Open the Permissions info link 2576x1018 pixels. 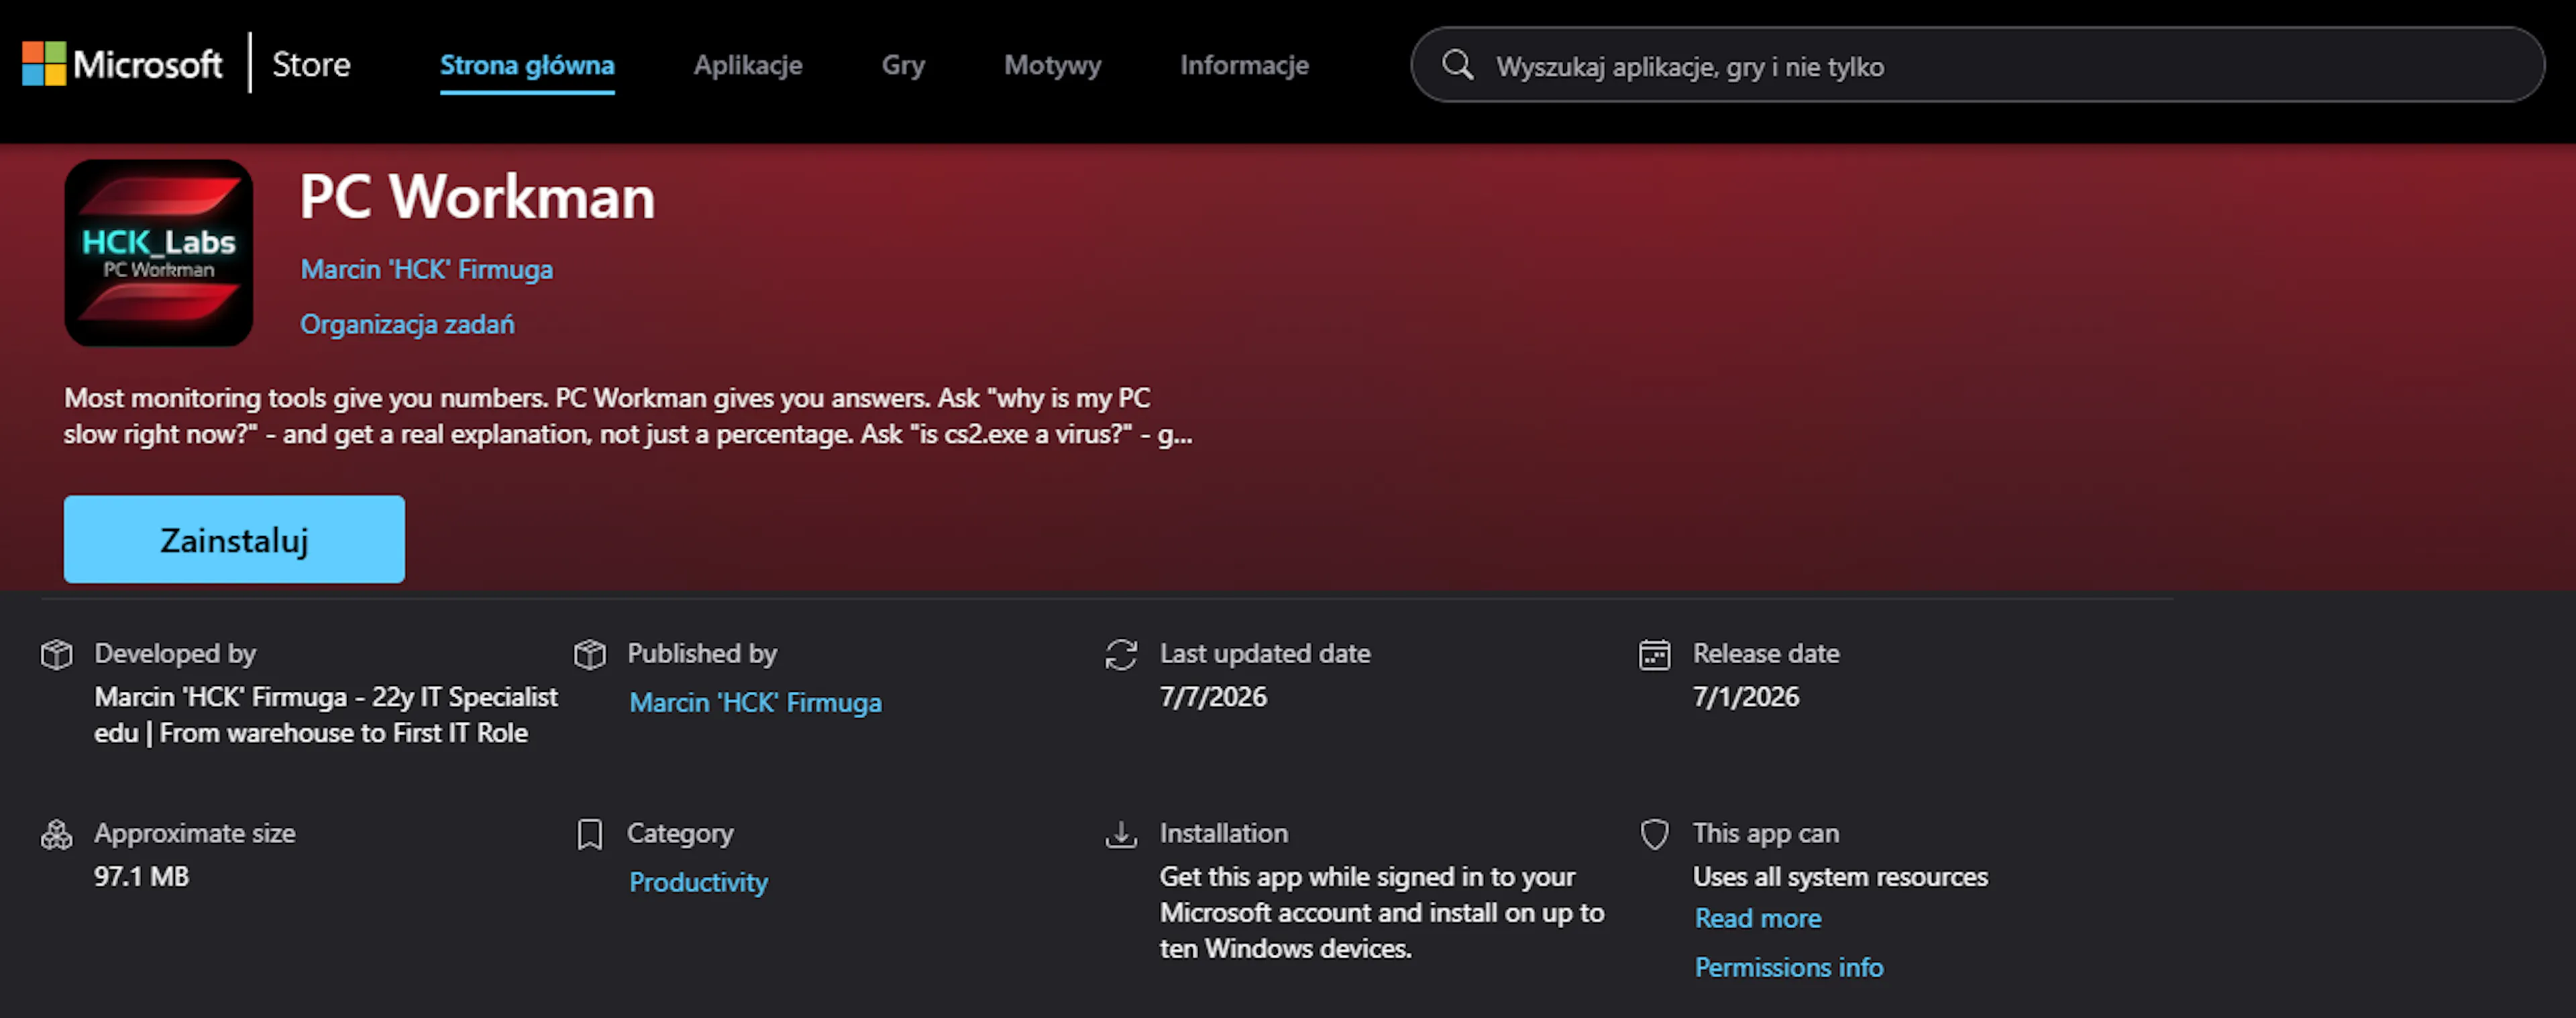(1788, 967)
